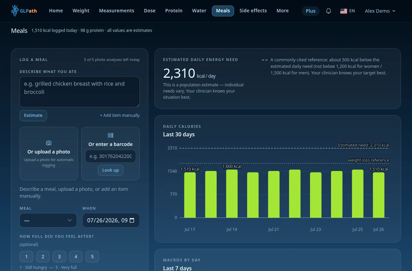Screen dimensions: 412x271
Task: Open the Alex Demo account menu
Action: [x=380, y=11]
